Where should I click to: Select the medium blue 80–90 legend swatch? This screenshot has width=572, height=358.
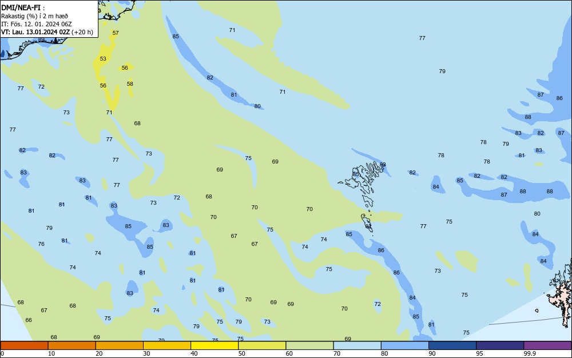coord(405,345)
